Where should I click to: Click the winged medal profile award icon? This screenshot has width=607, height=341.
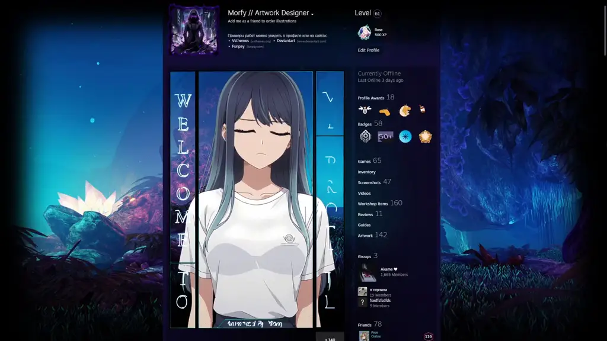[364, 109]
